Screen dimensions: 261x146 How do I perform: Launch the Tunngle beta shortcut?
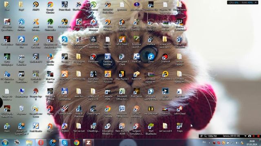coord(64,110)
